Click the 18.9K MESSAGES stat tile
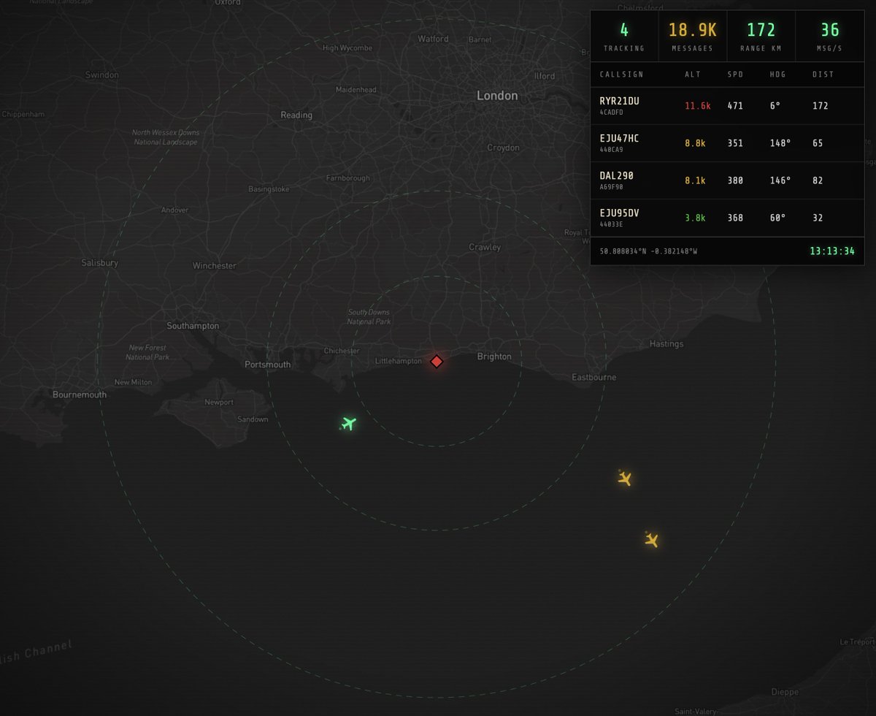This screenshot has height=716, width=876. pos(693,37)
